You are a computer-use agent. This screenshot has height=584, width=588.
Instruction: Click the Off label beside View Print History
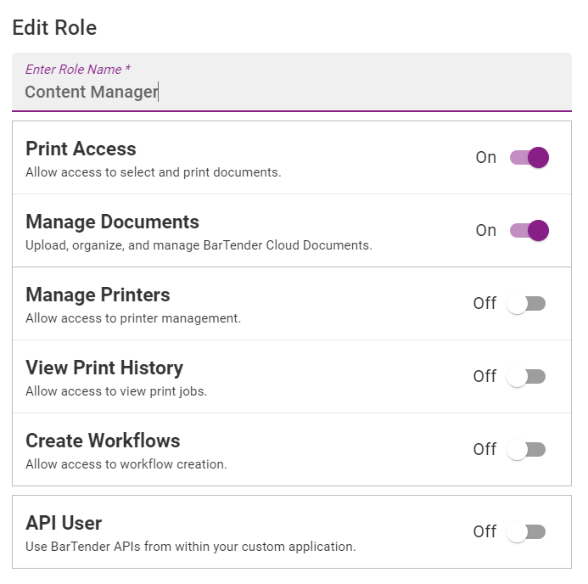pyautogui.click(x=484, y=376)
